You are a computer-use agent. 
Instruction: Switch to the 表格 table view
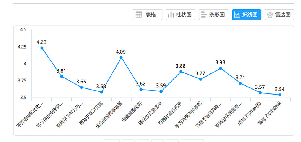[x=147, y=15]
